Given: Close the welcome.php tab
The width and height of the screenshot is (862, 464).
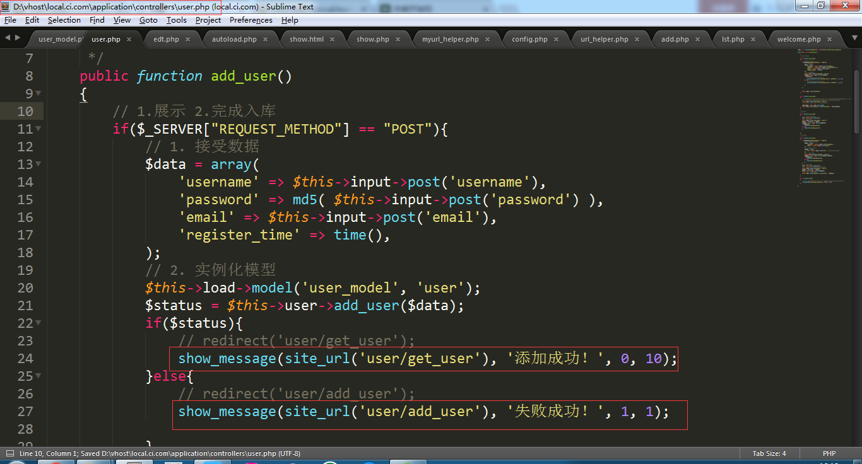Looking at the screenshot, I should pyautogui.click(x=830, y=39).
